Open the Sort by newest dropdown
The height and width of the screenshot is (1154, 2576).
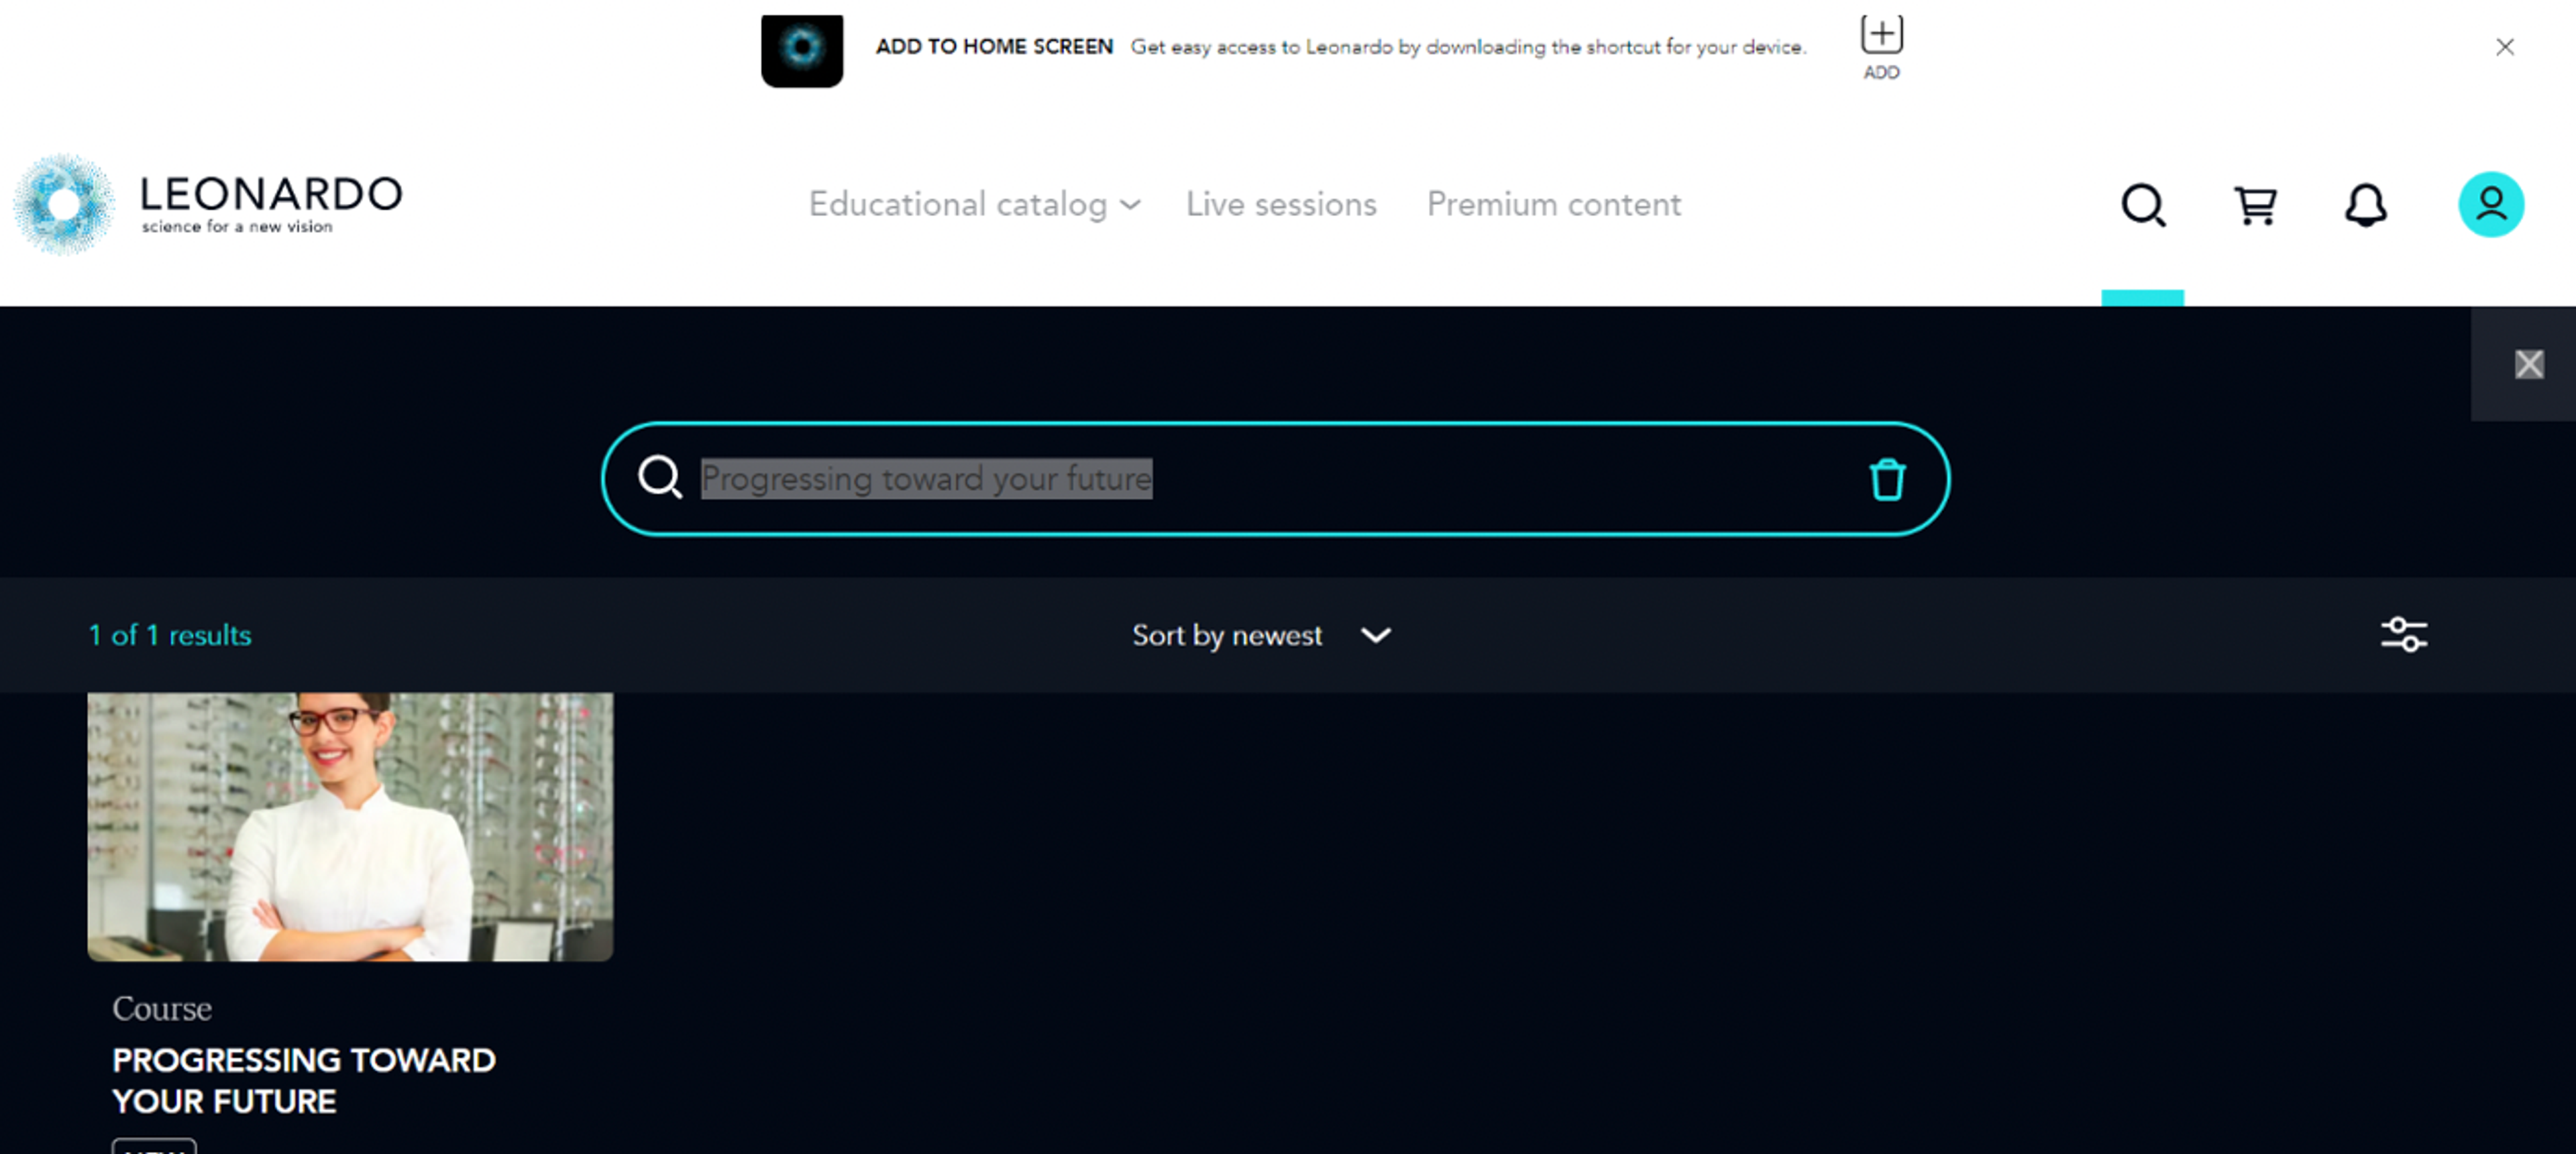tap(1227, 636)
